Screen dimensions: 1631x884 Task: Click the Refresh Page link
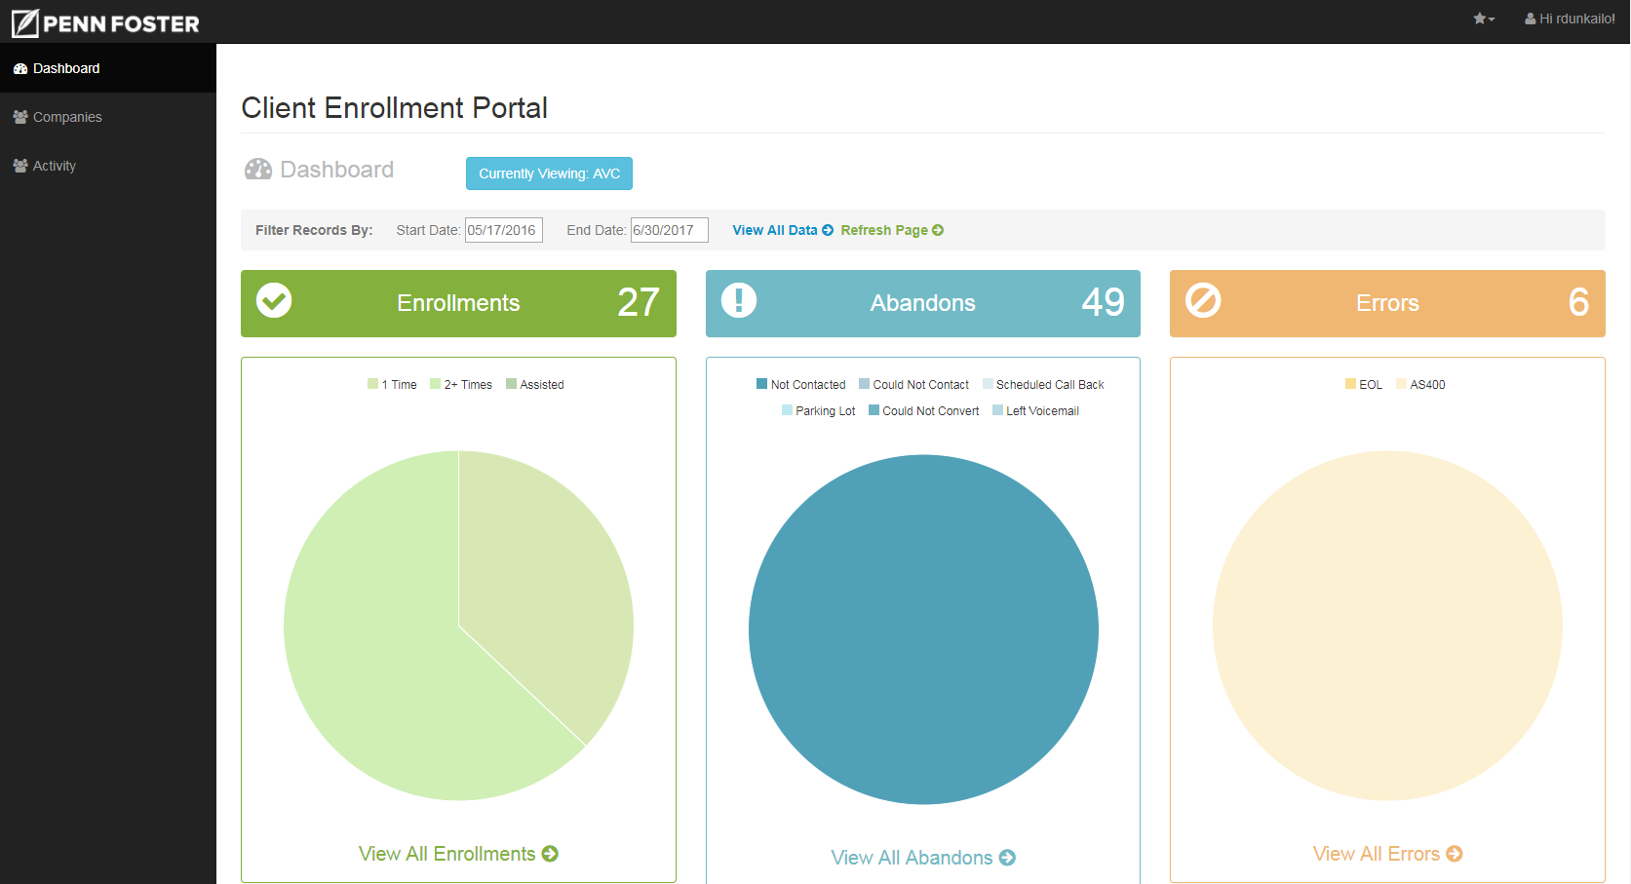892,230
